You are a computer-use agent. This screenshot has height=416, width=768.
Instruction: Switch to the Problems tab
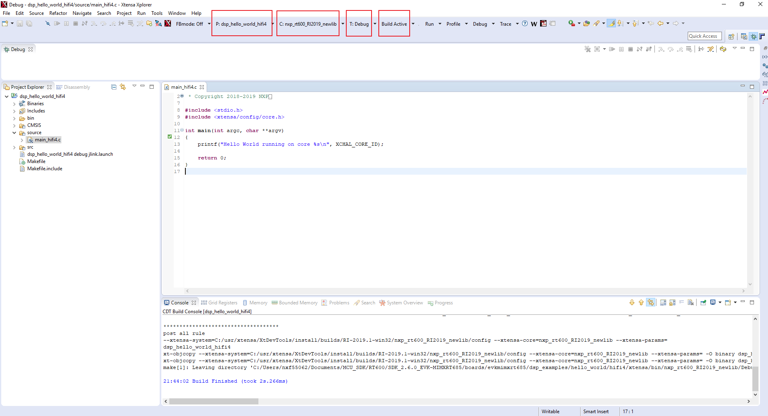coord(335,303)
